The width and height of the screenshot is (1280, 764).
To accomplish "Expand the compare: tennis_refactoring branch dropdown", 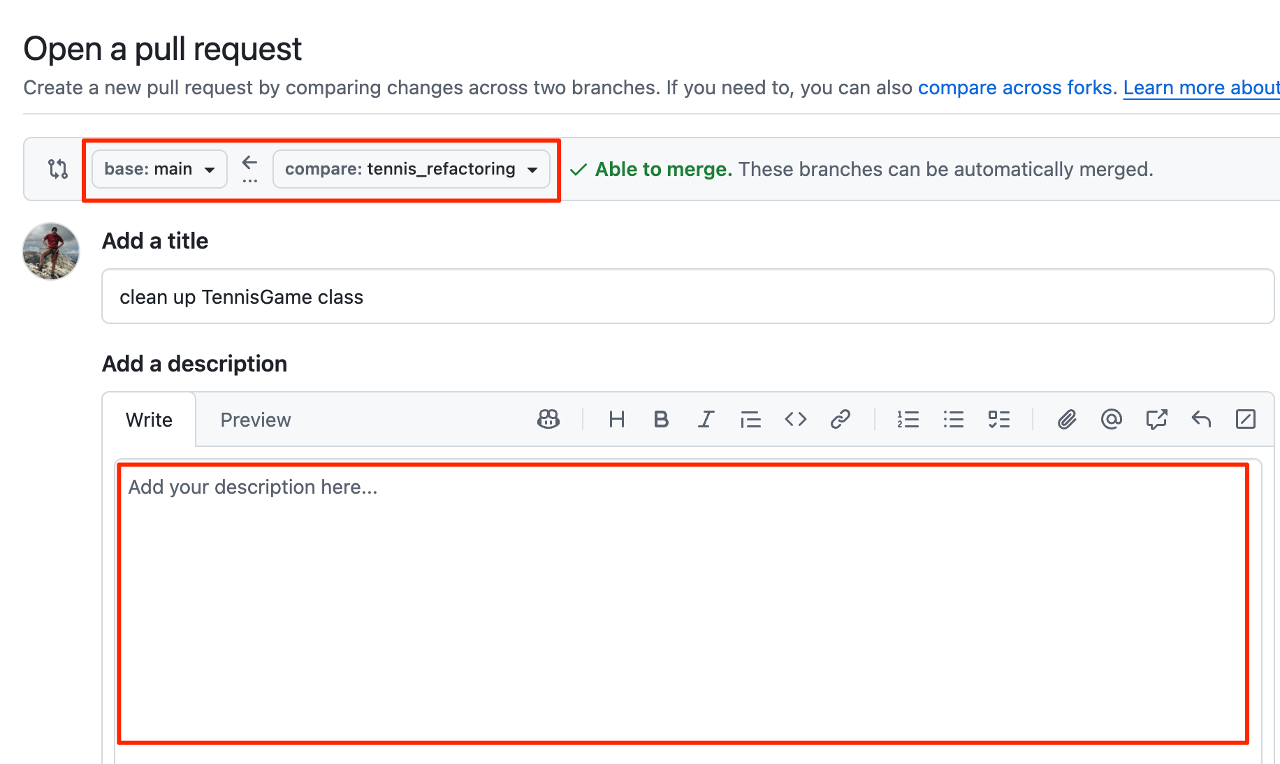I will click(411, 169).
